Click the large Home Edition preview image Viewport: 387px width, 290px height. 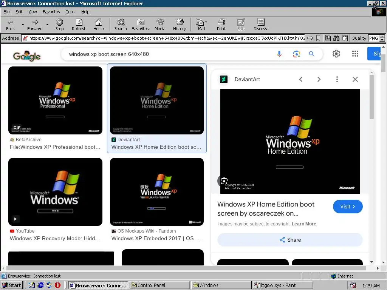click(290, 141)
